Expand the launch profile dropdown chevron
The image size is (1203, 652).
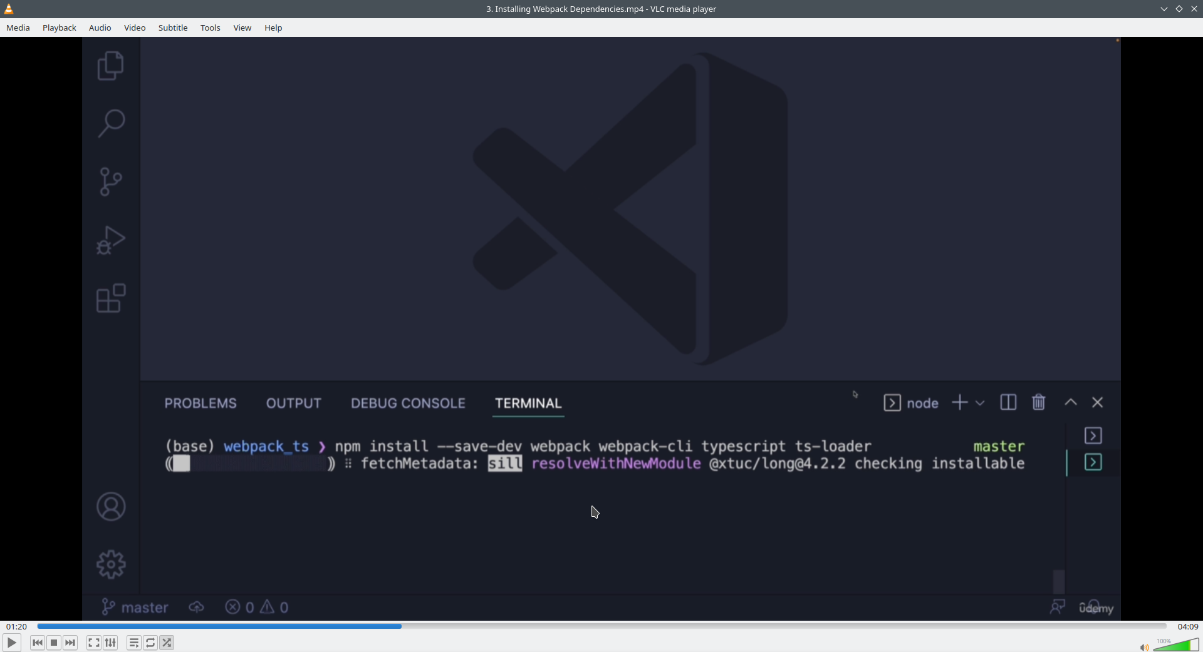point(980,403)
